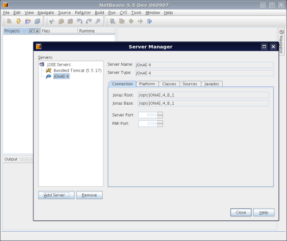Click the Jonas Root path field

(x=203, y=95)
